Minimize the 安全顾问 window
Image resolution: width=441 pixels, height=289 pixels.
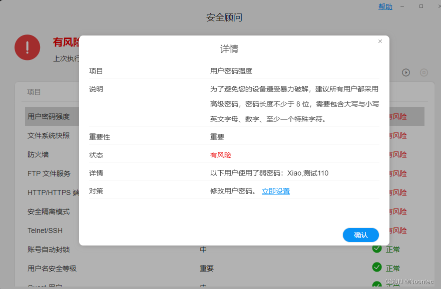(402, 6)
